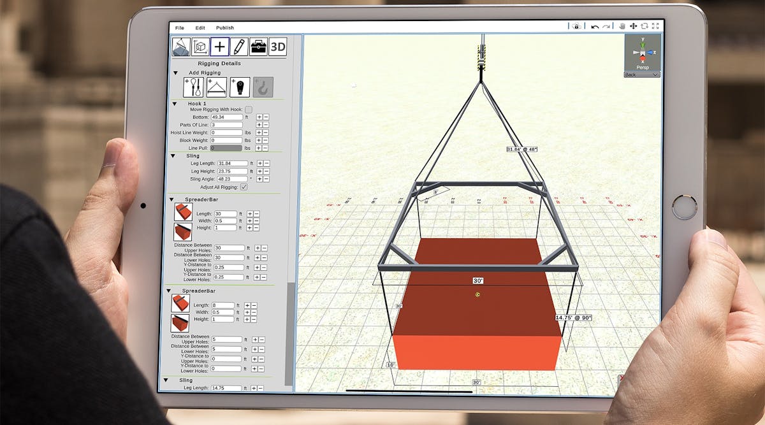This screenshot has width=765, height=425.
Task: Select the pencil edit tool
Action: (x=239, y=47)
